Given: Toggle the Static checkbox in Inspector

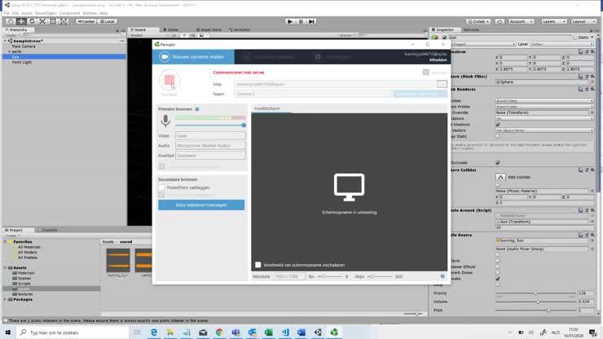Looking at the screenshot, I should (x=575, y=37).
